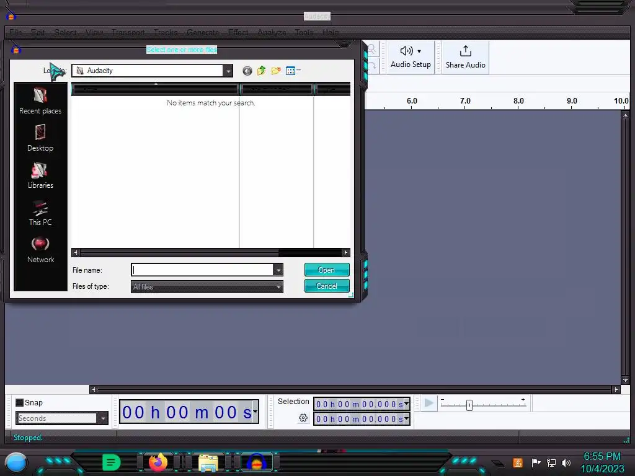The width and height of the screenshot is (635, 476).
Task: Click the Open button in the dialog
Action: point(327,270)
